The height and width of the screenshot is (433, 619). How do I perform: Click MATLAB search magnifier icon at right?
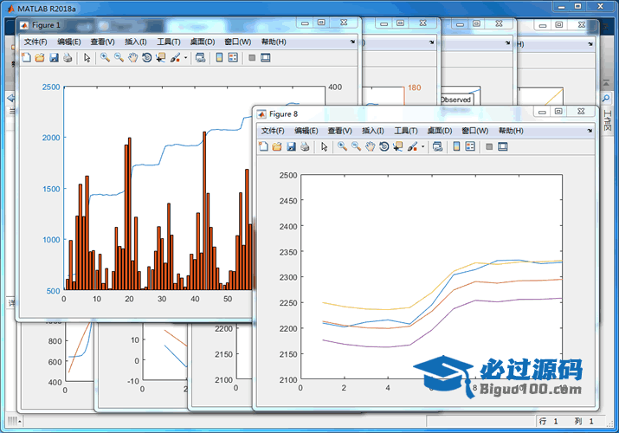pos(606,98)
